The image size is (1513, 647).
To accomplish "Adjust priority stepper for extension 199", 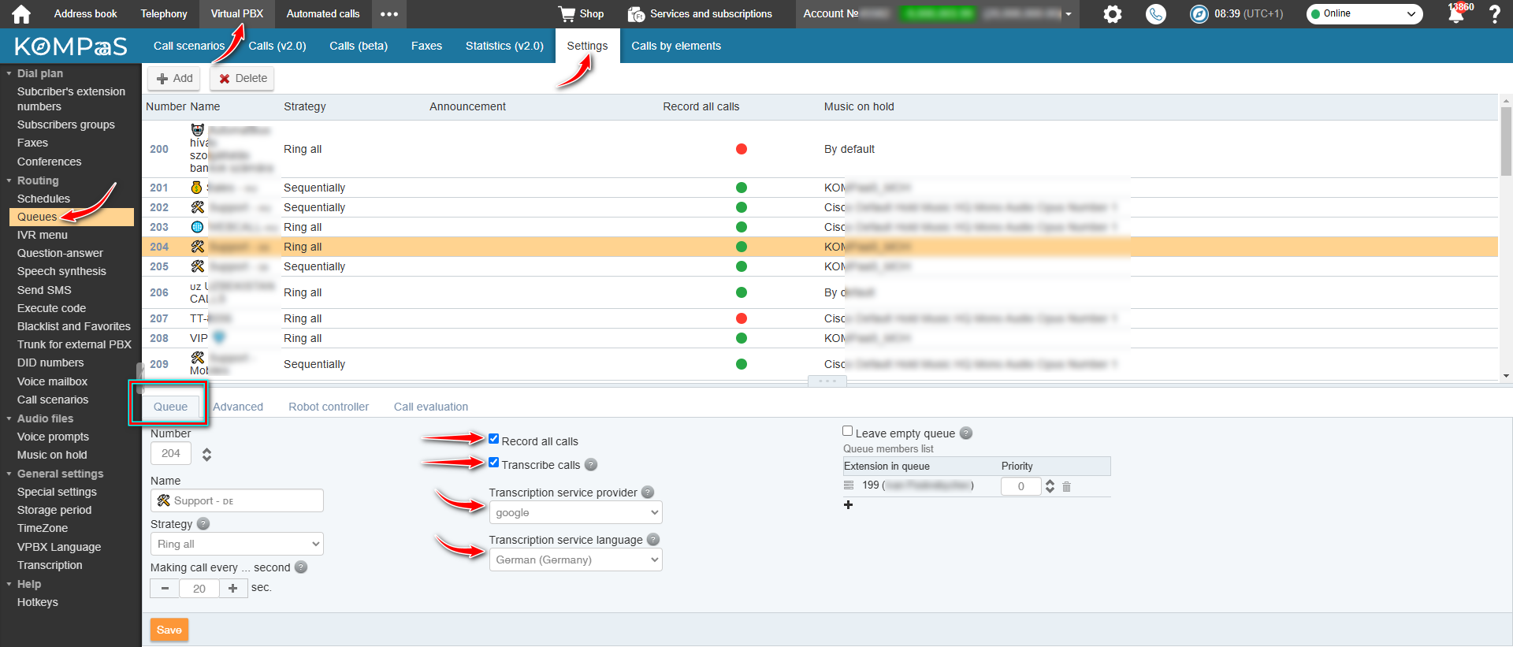I will coord(1050,486).
